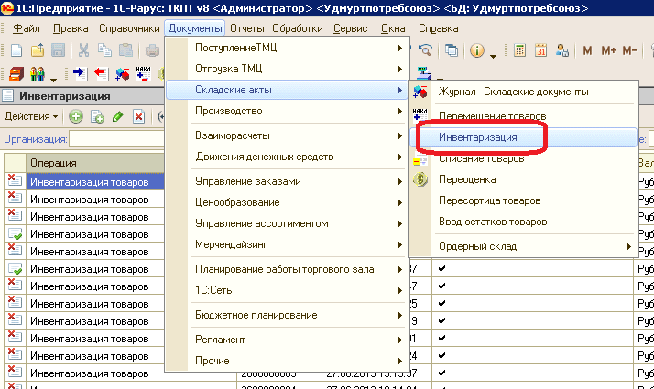Viewport: 654px width, 389px height.
Task: Choose Ввод остатков товаров
Action: coord(523,222)
